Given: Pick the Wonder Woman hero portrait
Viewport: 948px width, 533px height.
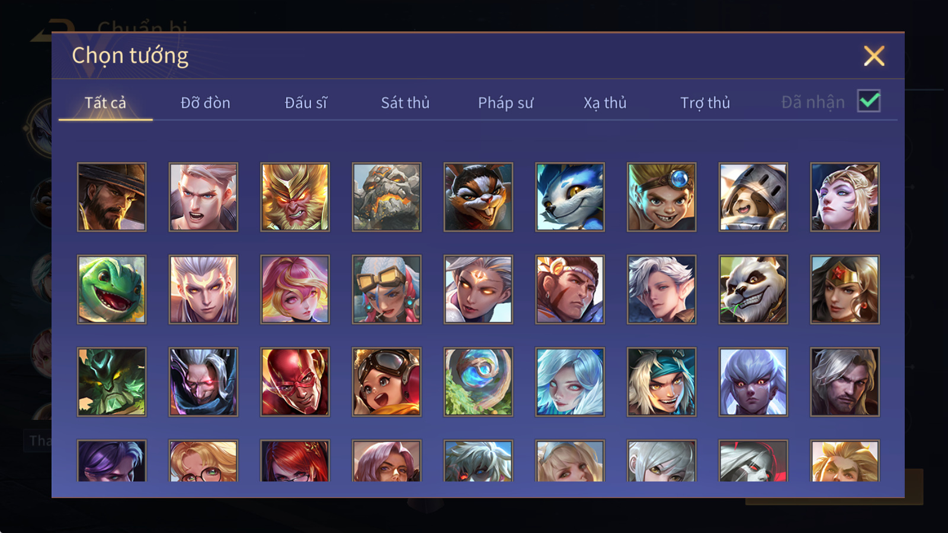Looking at the screenshot, I should pos(845,290).
